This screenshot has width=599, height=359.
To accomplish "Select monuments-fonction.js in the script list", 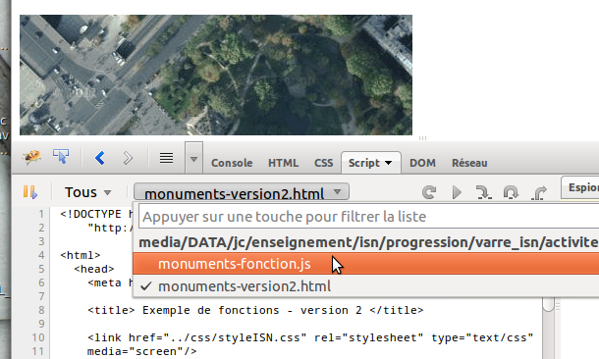I will pos(366,264).
